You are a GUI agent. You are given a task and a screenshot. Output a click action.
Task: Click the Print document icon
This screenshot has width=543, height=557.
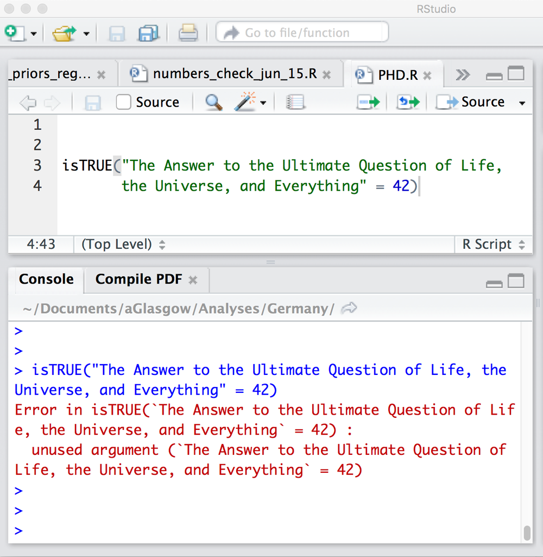(188, 34)
